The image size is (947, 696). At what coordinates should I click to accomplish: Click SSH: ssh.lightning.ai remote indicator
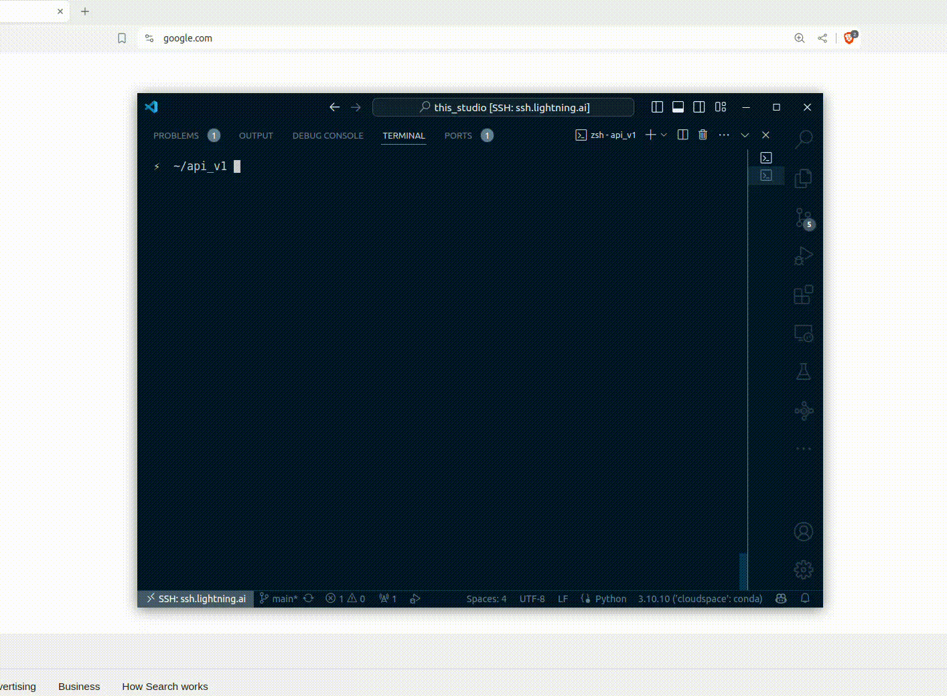click(x=196, y=599)
